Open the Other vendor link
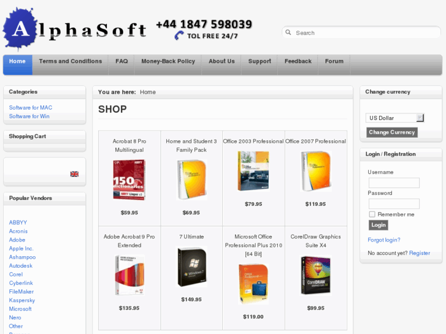Viewport: 446px width, 334px height. (16, 326)
